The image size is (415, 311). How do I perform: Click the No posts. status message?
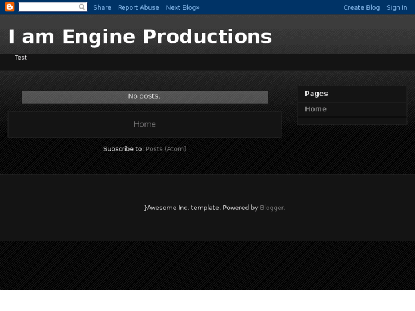[x=144, y=96]
